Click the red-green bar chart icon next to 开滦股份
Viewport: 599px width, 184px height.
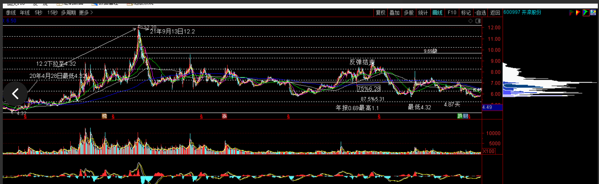(571, 13)
